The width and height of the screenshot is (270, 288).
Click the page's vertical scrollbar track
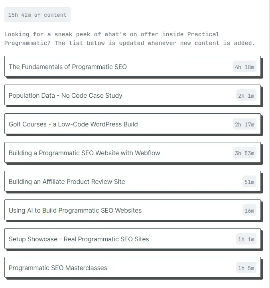[269, 144]
